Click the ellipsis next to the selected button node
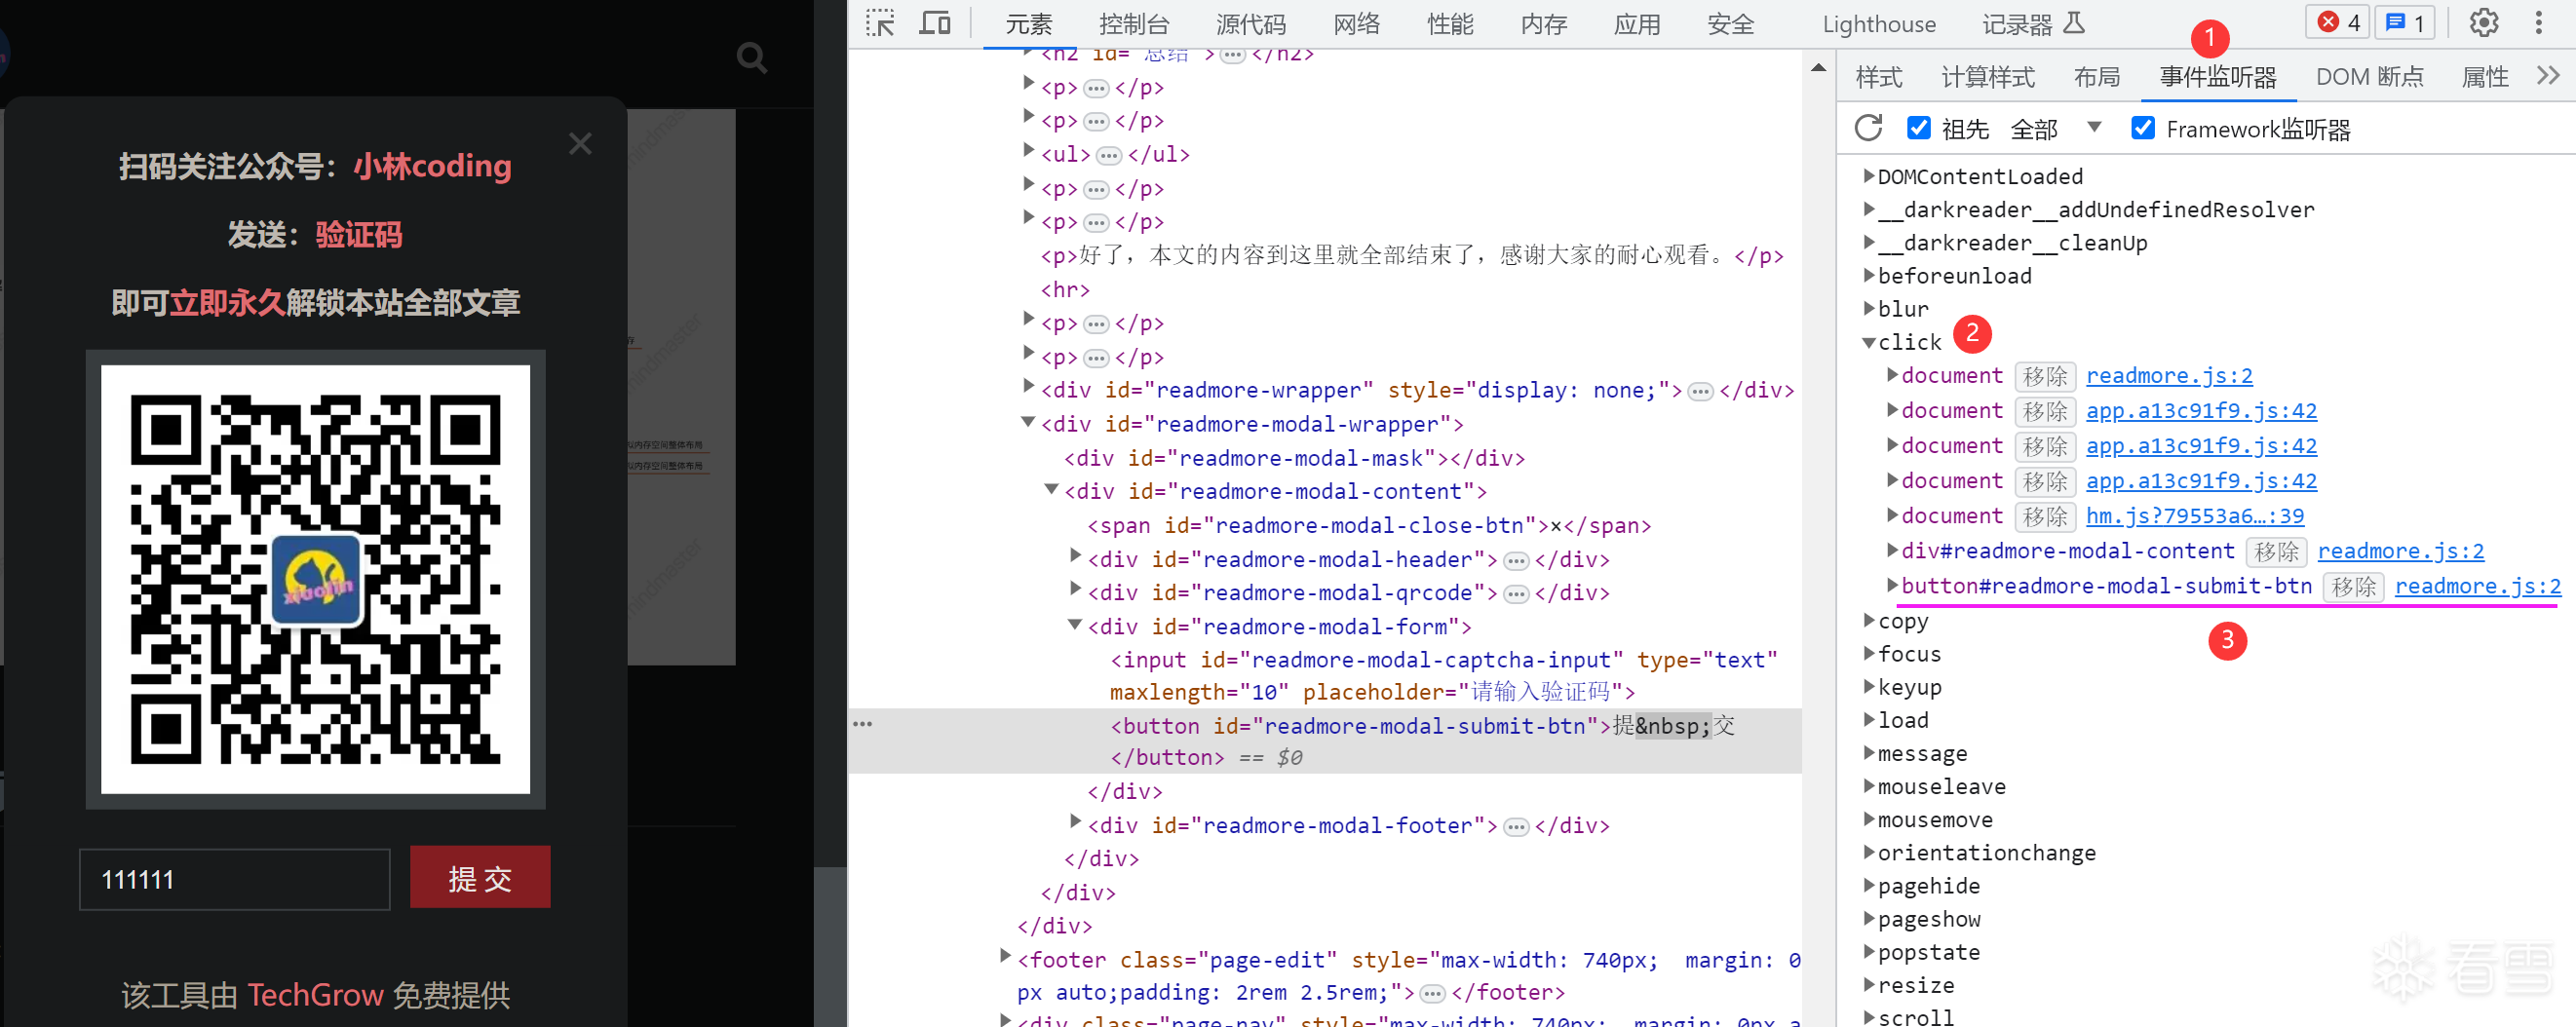The height and width of the screenshot is (1027, 2576). tap(862, 724)
